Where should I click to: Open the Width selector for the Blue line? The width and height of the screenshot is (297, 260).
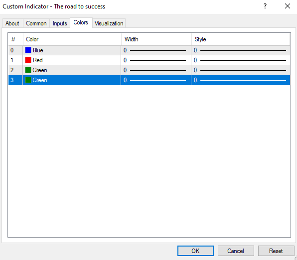(x=156, y=50)
